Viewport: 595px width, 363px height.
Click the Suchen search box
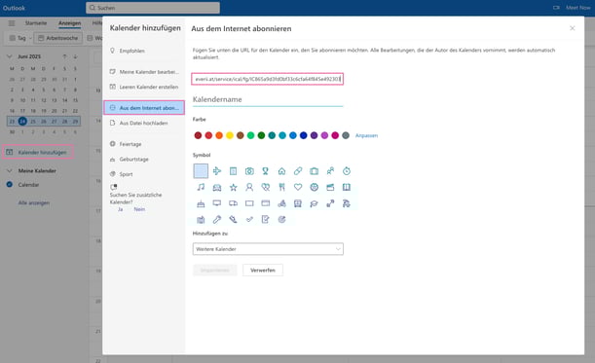153,8
